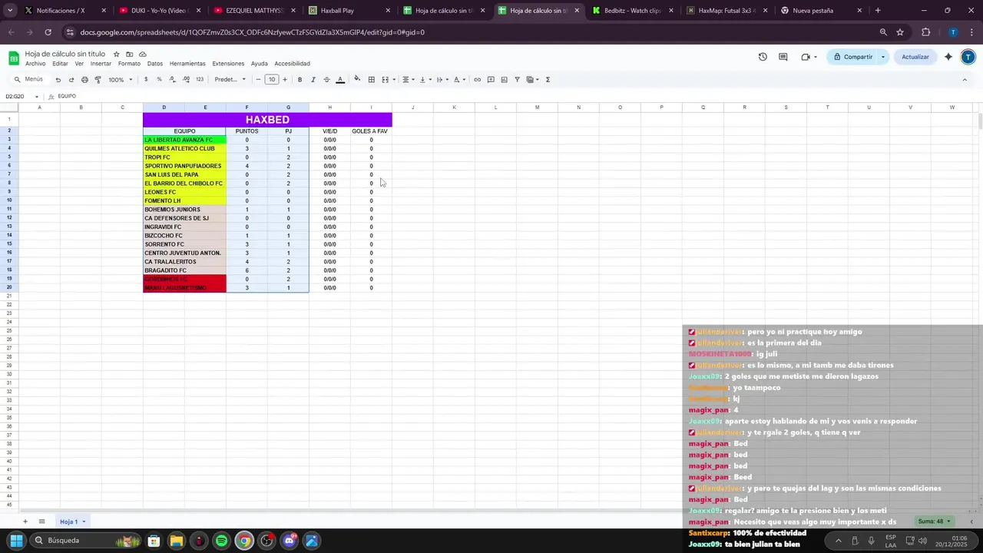
Task: Click the font size field
Action: tap(272, 80)
